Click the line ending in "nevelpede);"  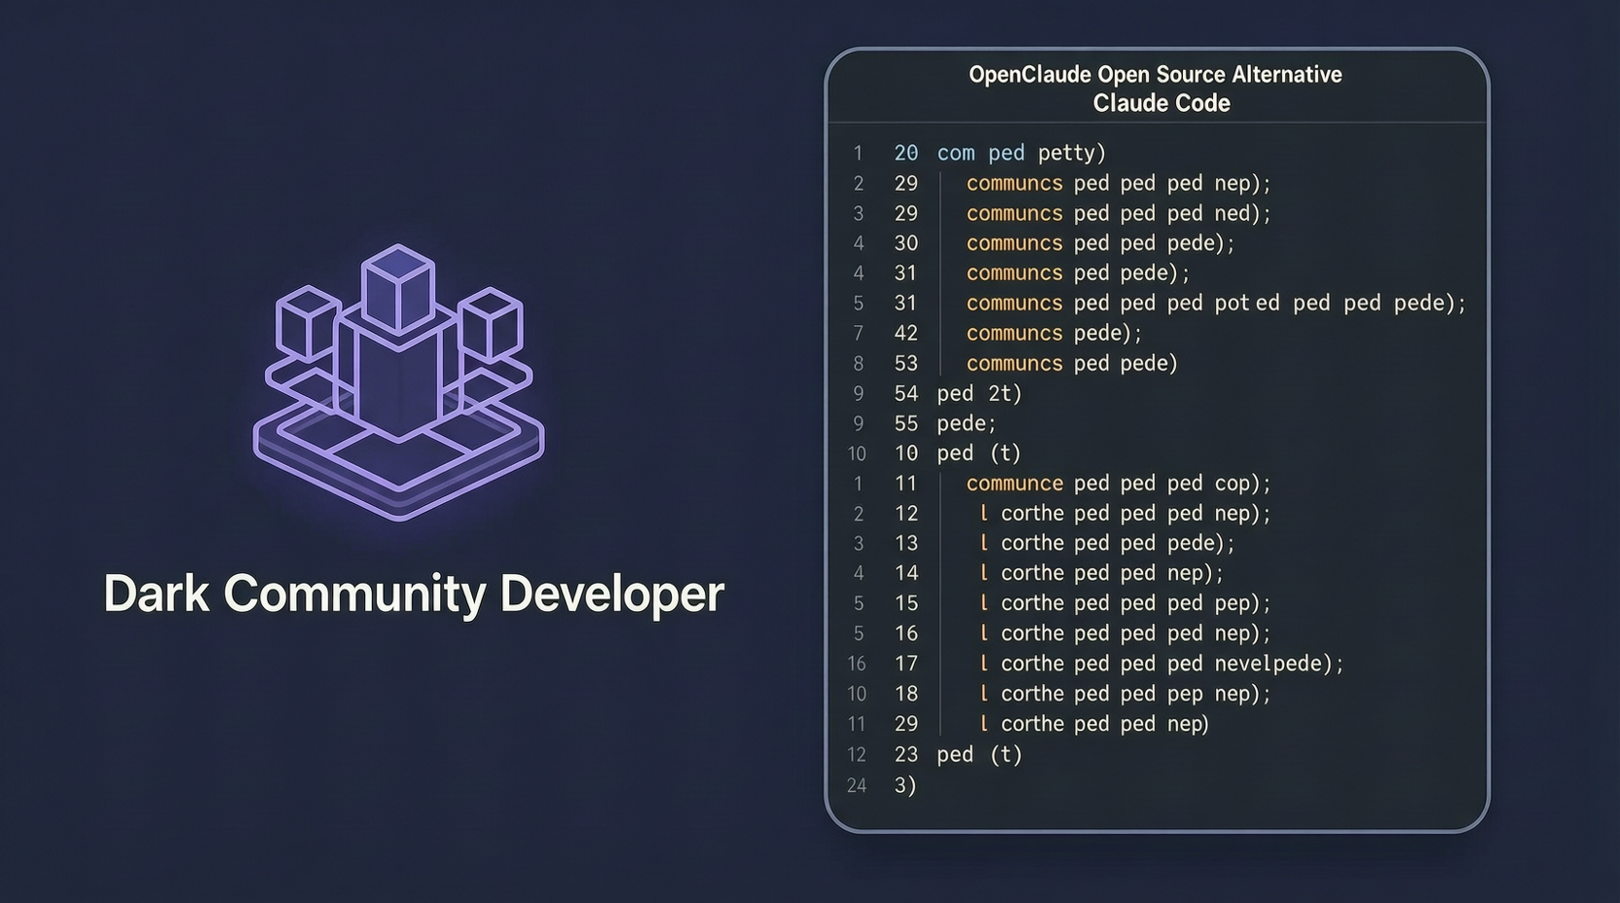[1161, 665]
